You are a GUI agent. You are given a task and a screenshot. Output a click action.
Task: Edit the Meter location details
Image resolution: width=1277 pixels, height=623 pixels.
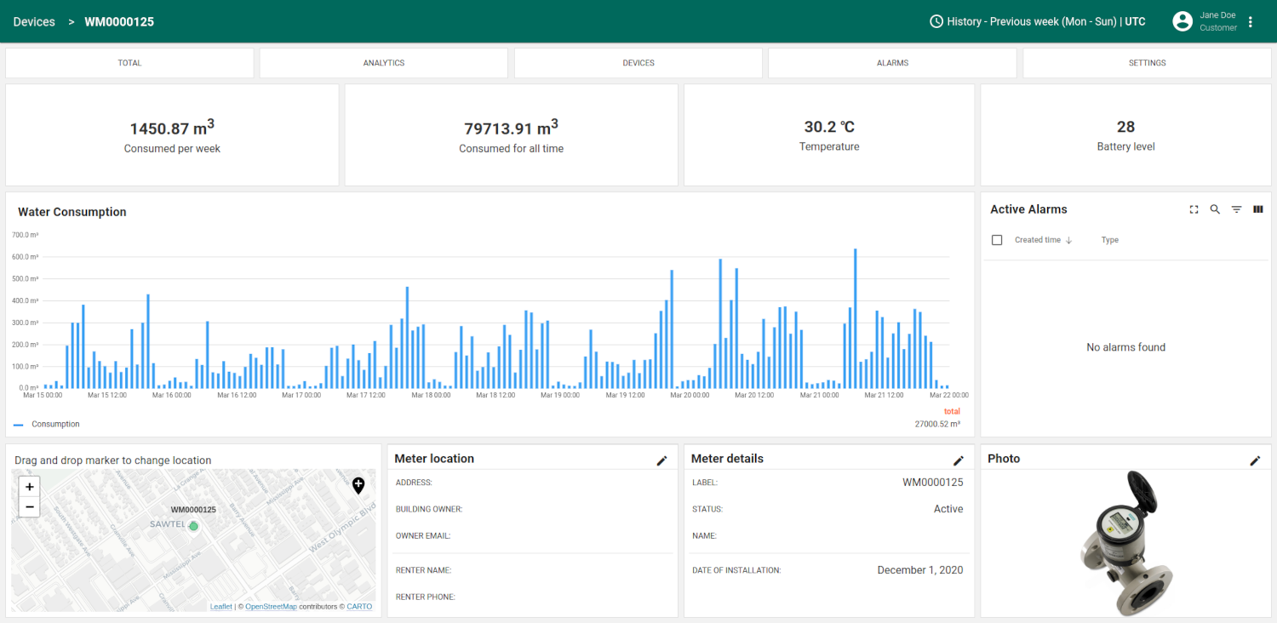point(661,460)
